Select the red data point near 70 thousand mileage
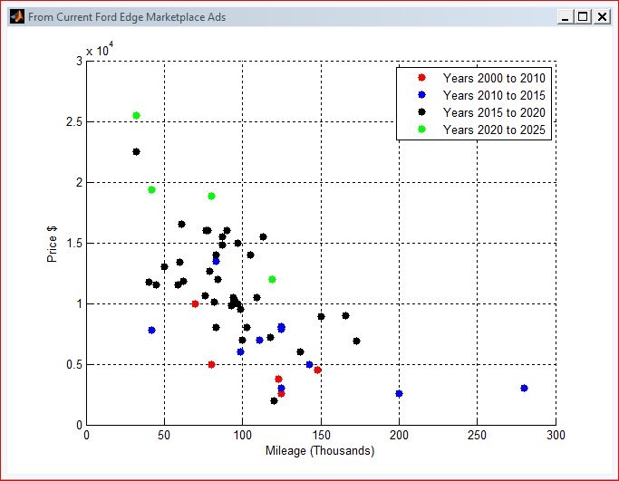The width and height of the screenshot is (619, 481). [195, 303]
